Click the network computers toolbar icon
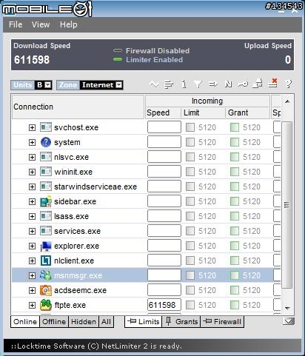305x356 pixels. (258, 84)
